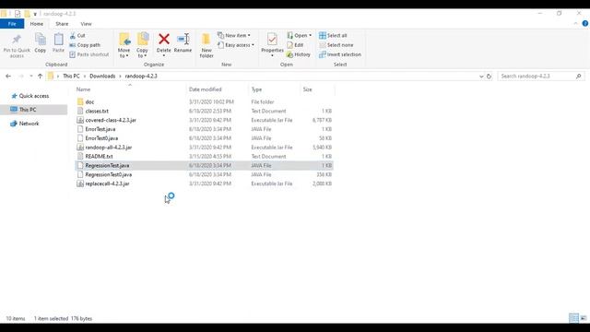Open the File menu tab
Viewport: 590px width, 332px height.
pos(12,24)
